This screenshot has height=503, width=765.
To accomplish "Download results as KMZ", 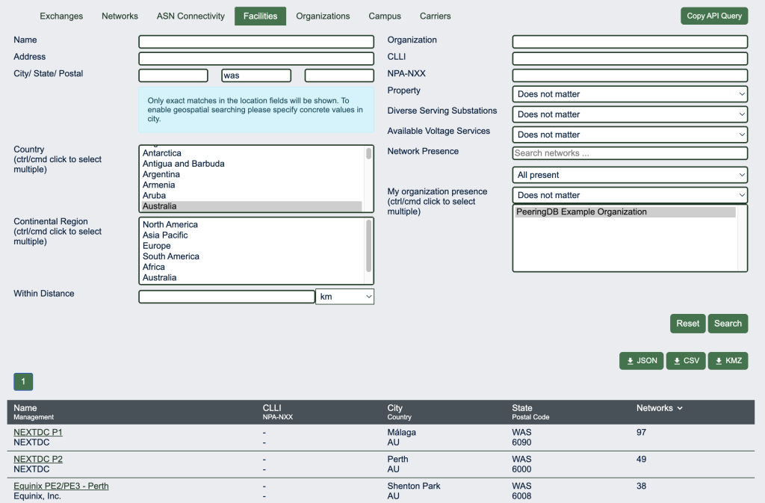I will click(x=728, y=360).
